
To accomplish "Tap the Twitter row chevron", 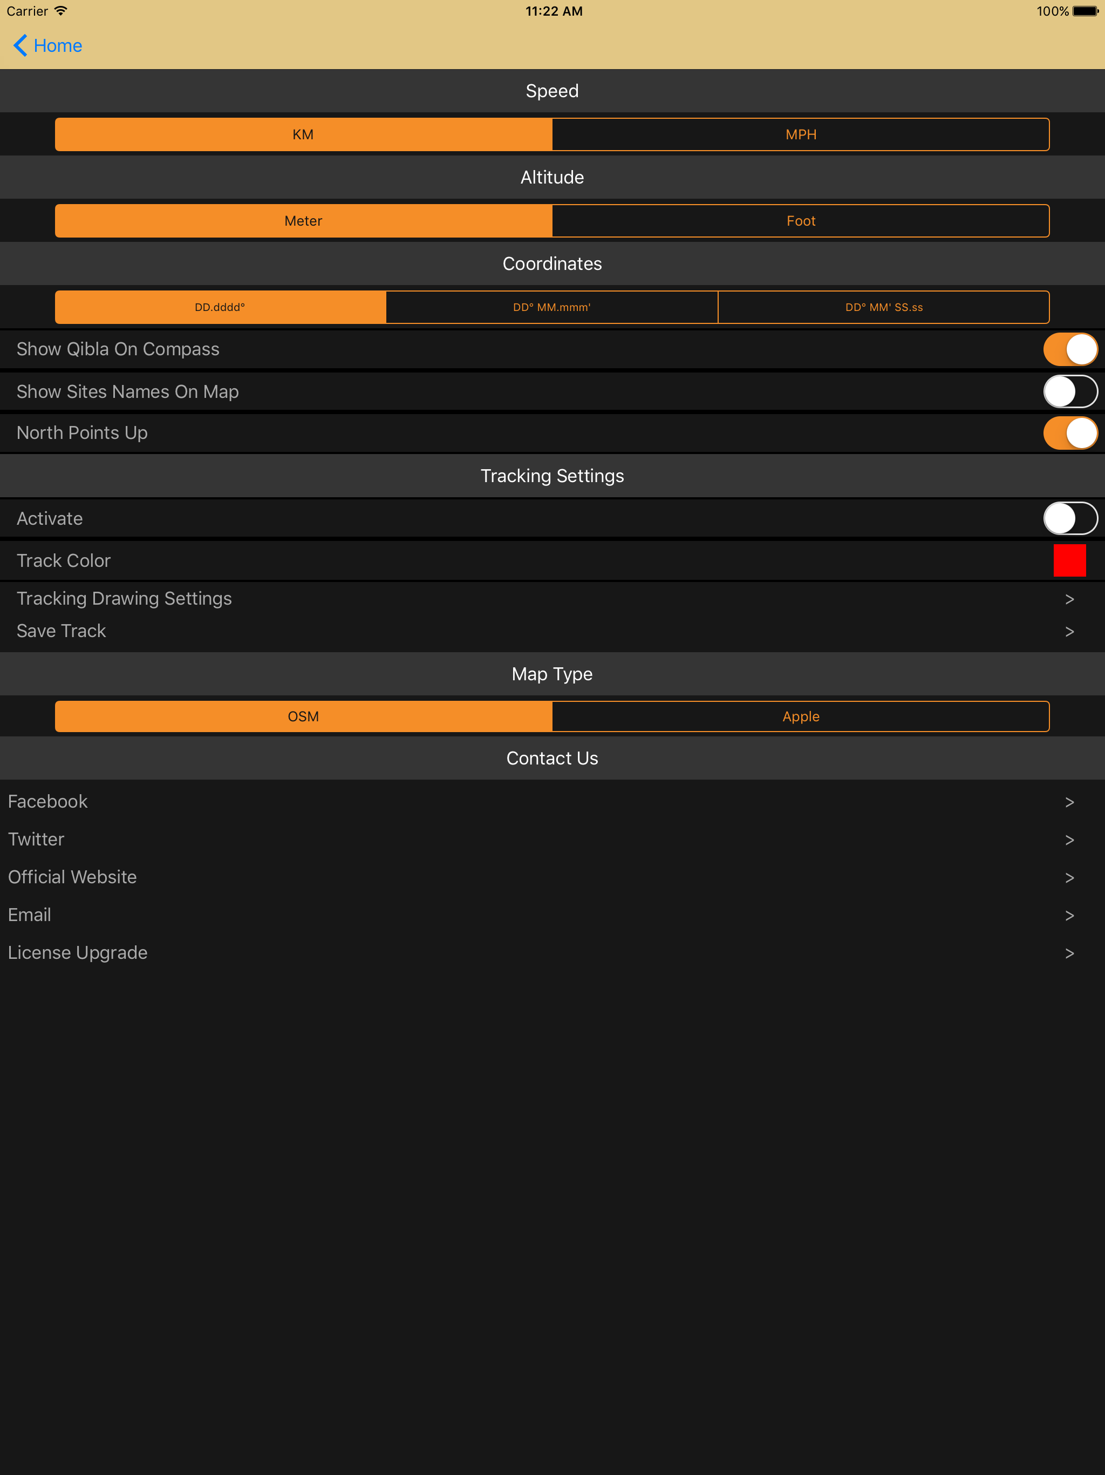I will point(1069,840).
